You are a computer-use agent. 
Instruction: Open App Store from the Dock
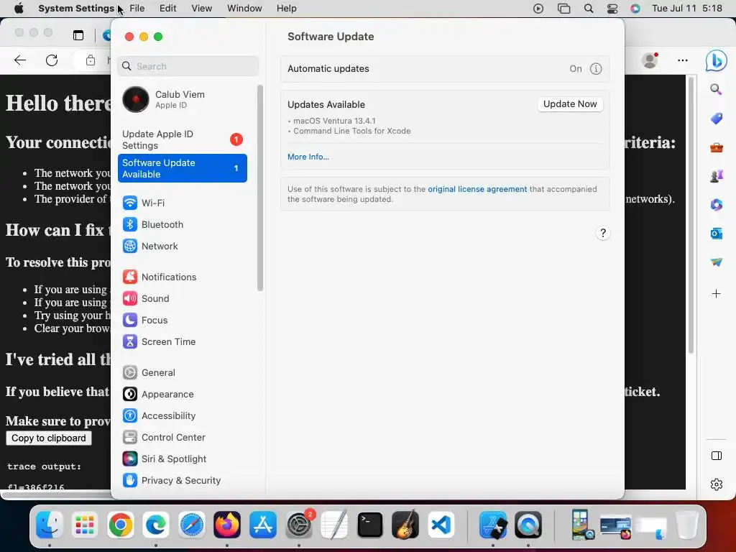[x=263, y=524]
